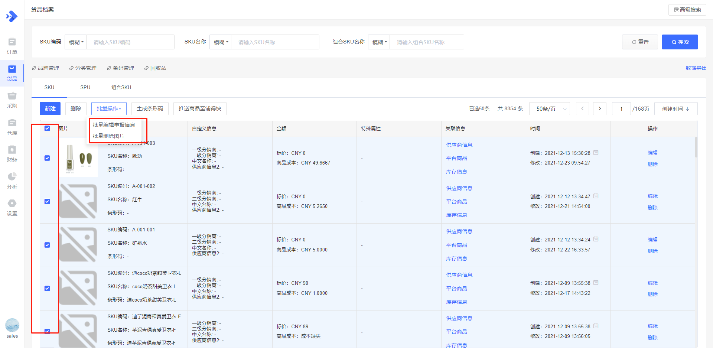
Task: Open 高级搜索 advanced search
Action: [x=687, y=10]
